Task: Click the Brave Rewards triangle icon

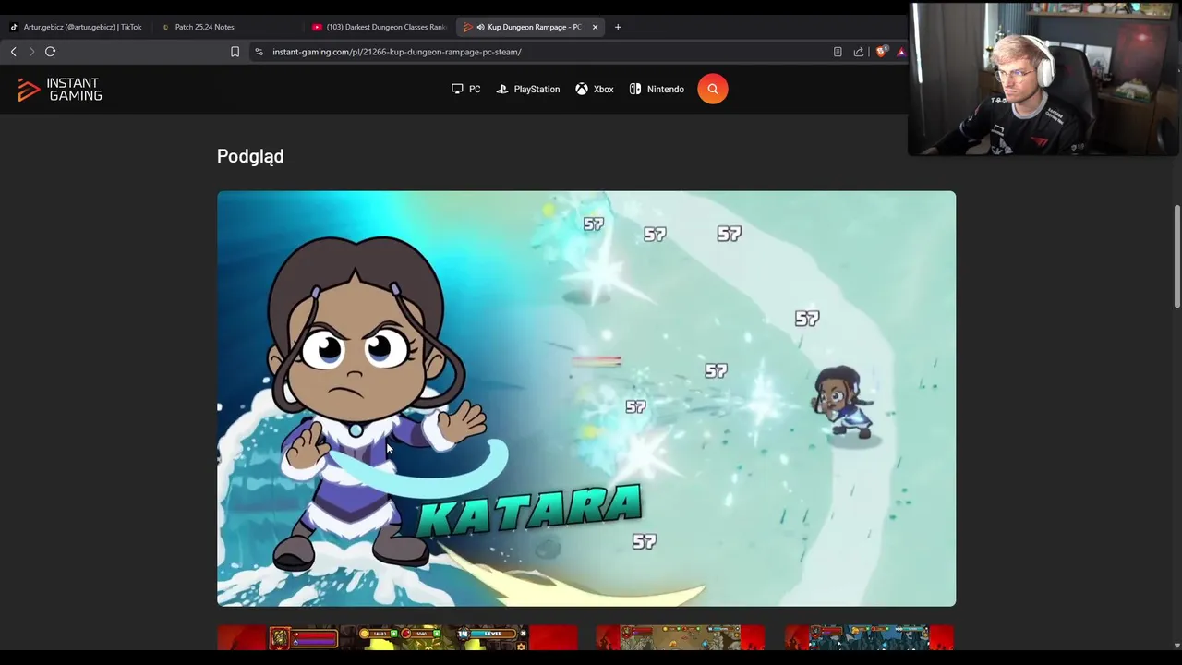Action: (x=900, y=52)
